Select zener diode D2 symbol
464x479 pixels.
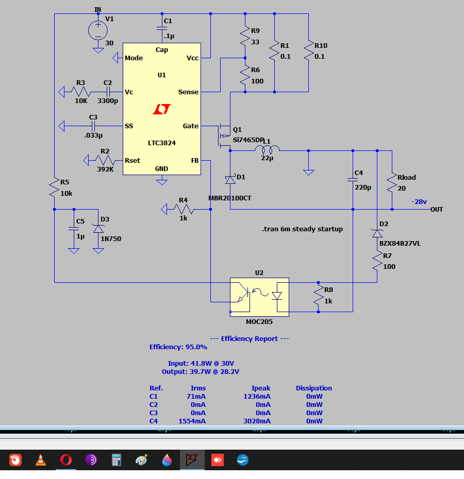(377, 233)
